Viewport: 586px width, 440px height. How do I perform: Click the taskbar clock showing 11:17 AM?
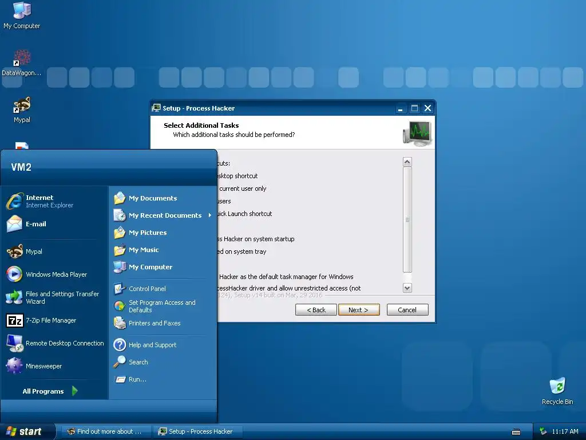[565, 431]
